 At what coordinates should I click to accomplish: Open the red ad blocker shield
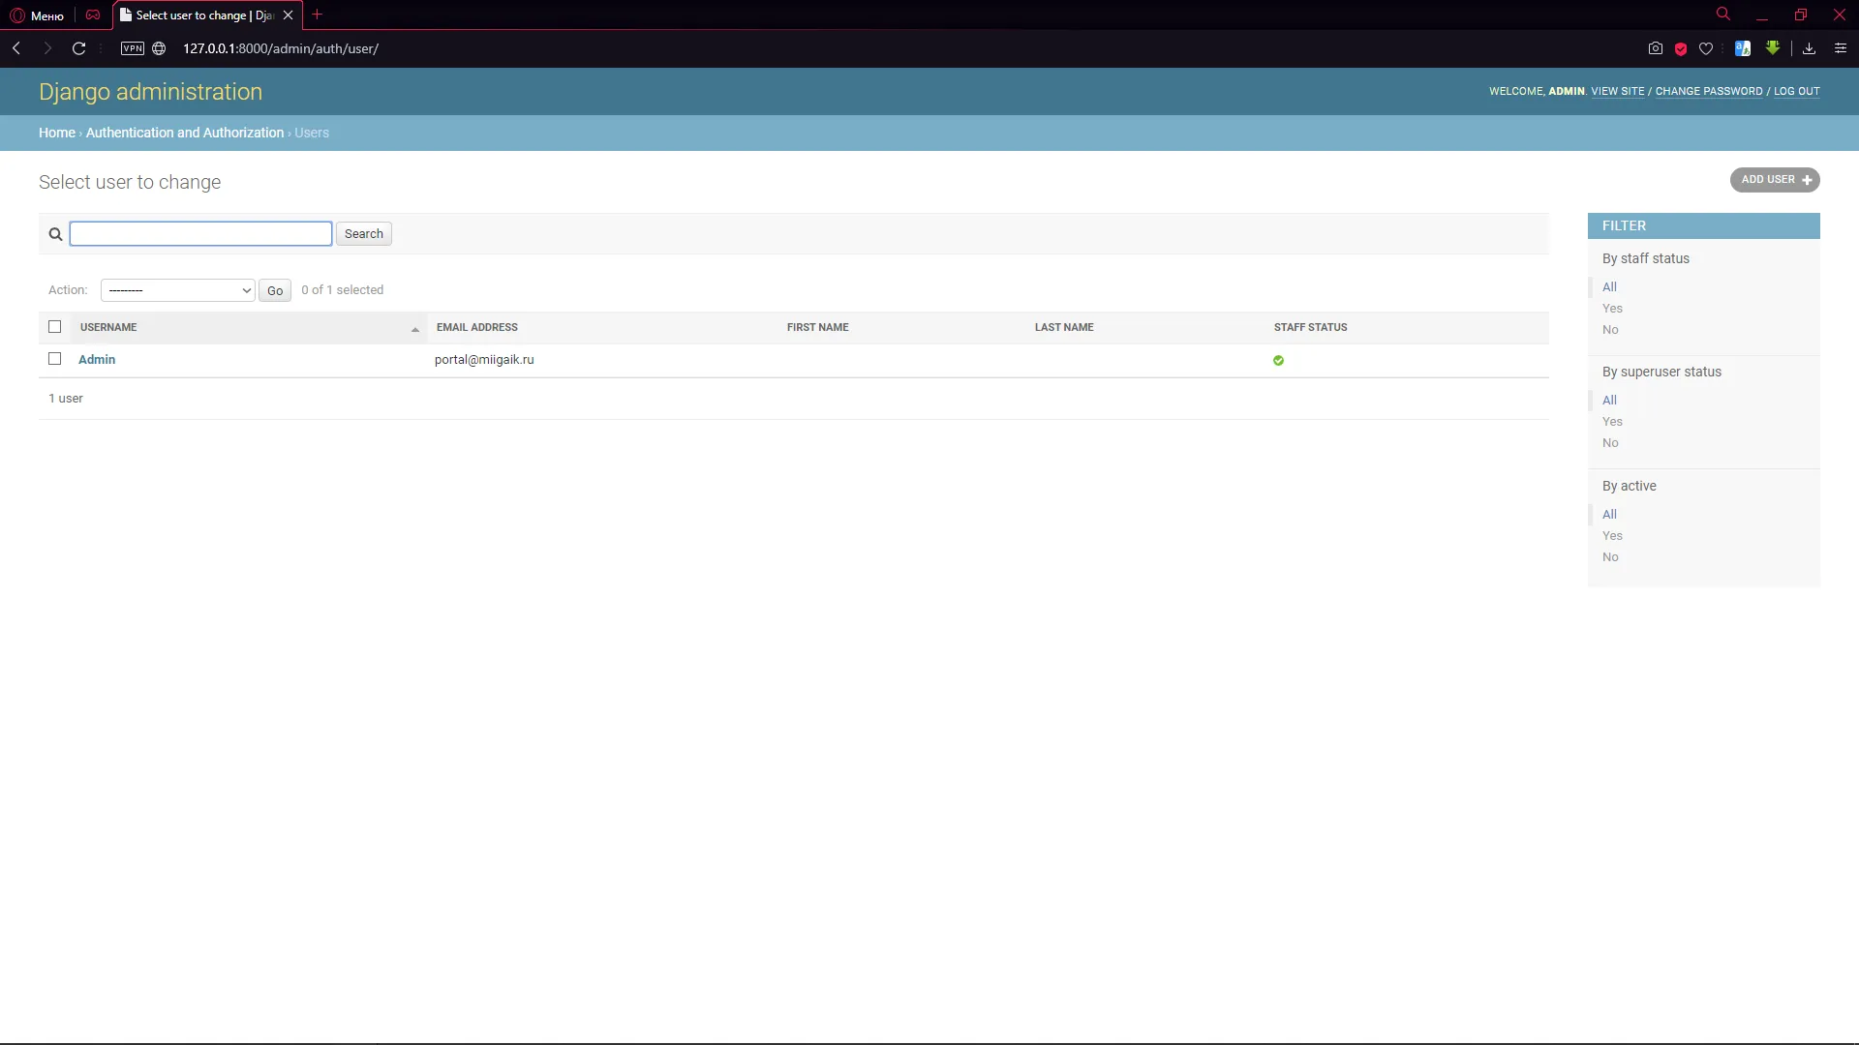click(1681, 48)
